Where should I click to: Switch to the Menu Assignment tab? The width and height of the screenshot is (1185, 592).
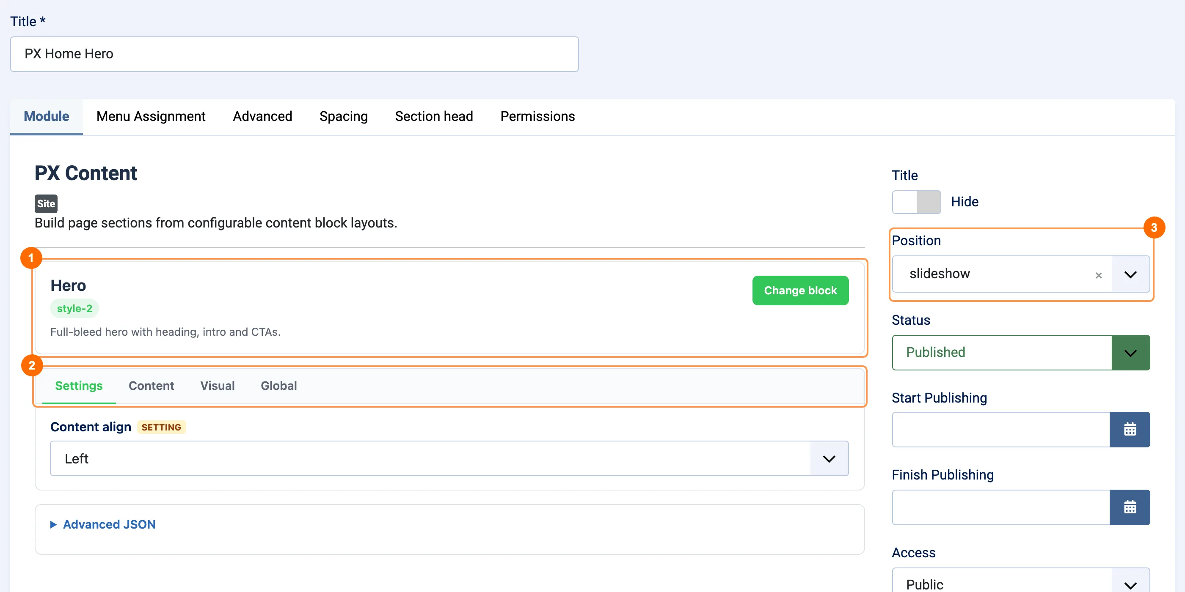point(151,116)
